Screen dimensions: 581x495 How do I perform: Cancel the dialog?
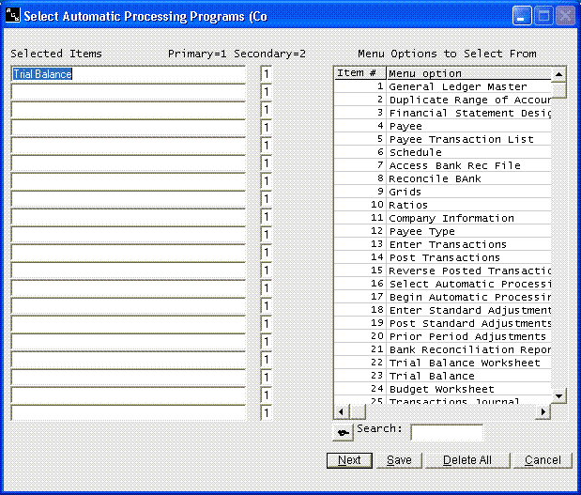pos(543,460)
